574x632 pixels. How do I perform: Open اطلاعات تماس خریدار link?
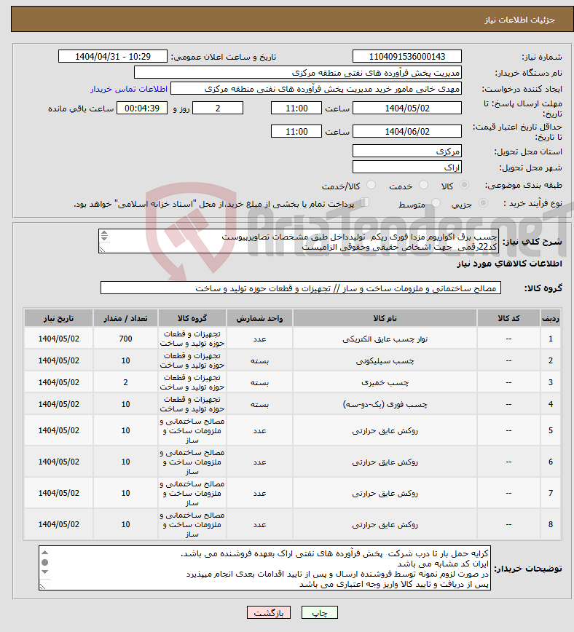129,89
